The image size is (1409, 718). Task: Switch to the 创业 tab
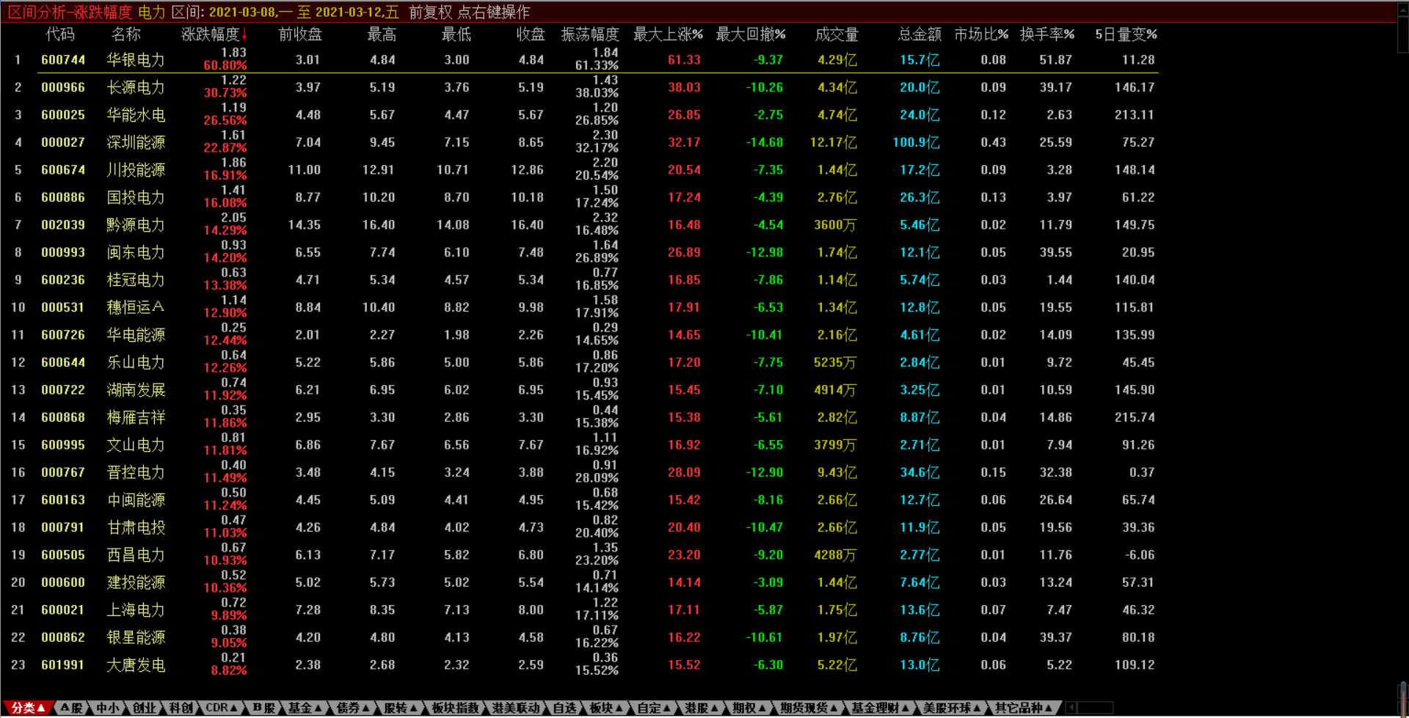click(144, 708)
